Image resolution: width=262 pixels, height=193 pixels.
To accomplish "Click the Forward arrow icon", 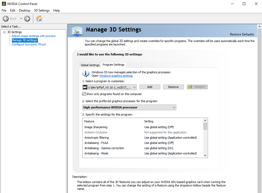I will (x=27, y=19).
